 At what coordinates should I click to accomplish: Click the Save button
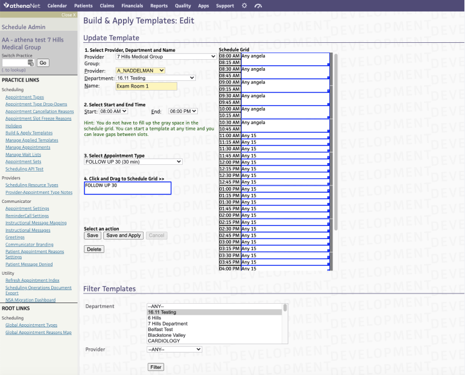coord(92,236)
